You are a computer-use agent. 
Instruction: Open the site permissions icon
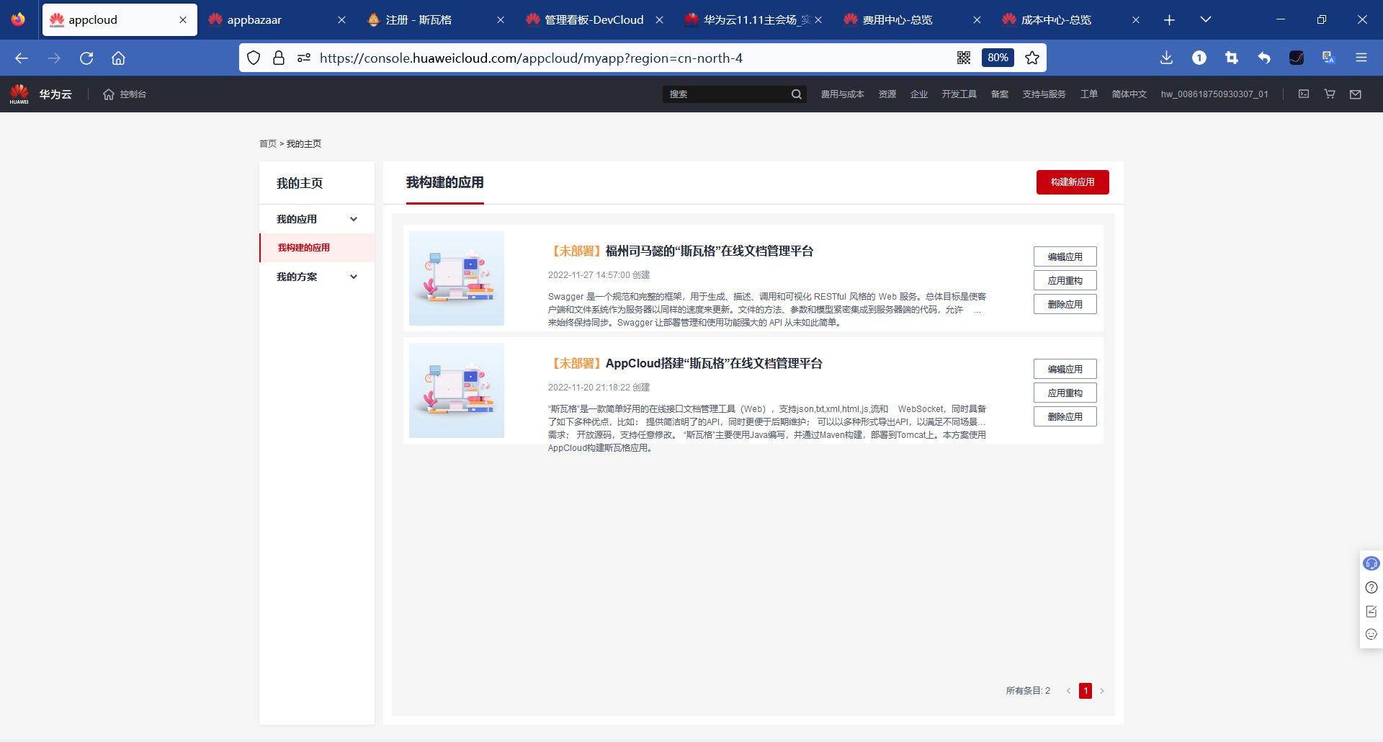(x=304, y=58)
